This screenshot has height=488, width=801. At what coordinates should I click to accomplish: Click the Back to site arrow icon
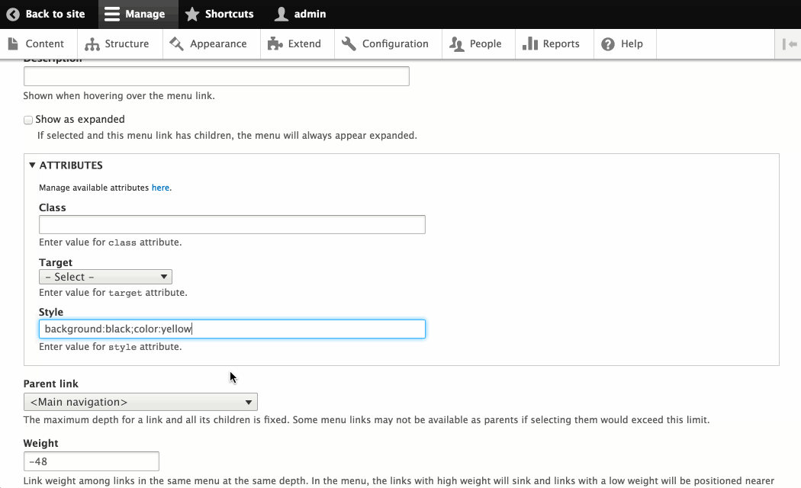(x=13, y=14)
